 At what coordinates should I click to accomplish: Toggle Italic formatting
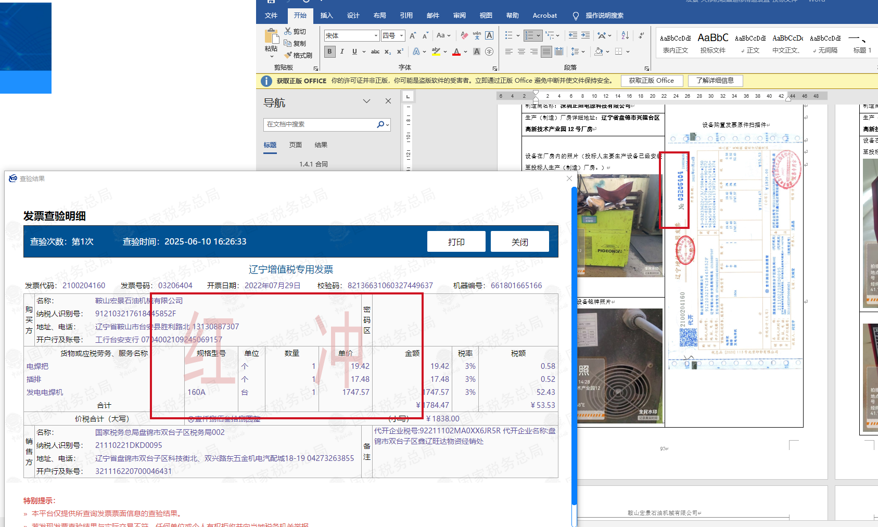342,52
